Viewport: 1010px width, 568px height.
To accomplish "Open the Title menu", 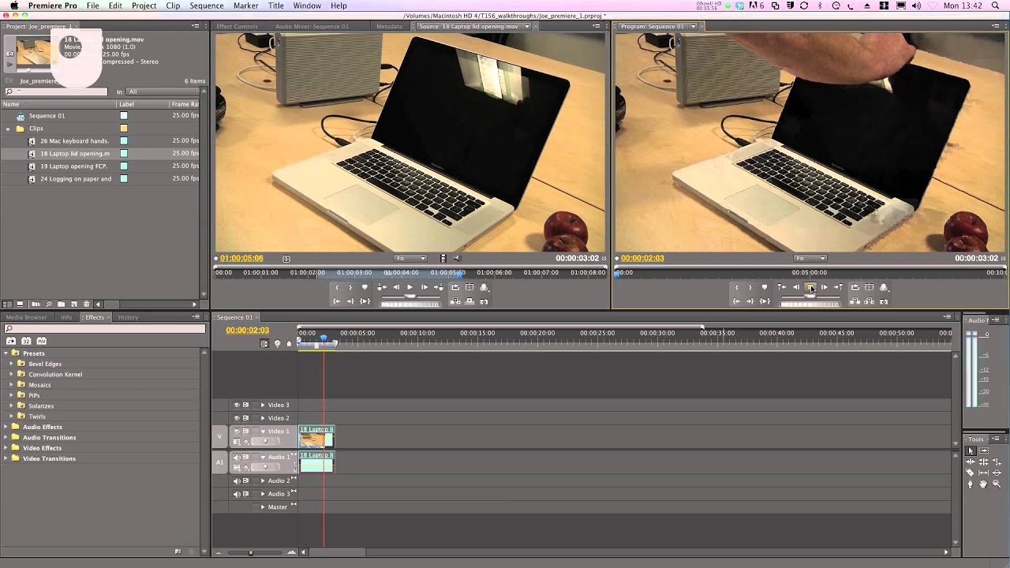I will point(276,6).
